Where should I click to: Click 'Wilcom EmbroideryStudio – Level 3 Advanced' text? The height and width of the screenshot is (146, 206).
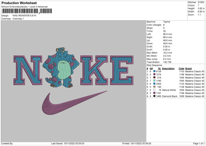(x=24, y=7)
